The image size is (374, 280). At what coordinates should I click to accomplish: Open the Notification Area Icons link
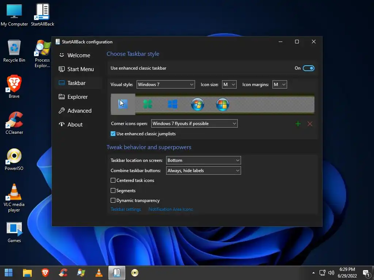(171, 209)
